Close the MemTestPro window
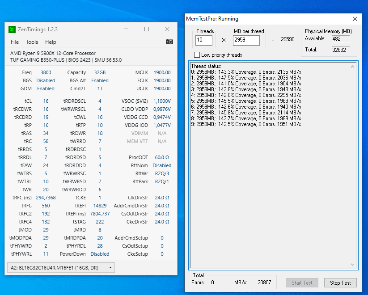This screenshot has height=295, width=368. pyautogui.click(x=355, y=19)
